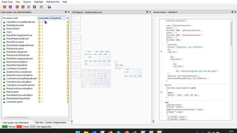237x133 pixels.
Task: Float the Source Viewer panel
Action: click(232, 12)
